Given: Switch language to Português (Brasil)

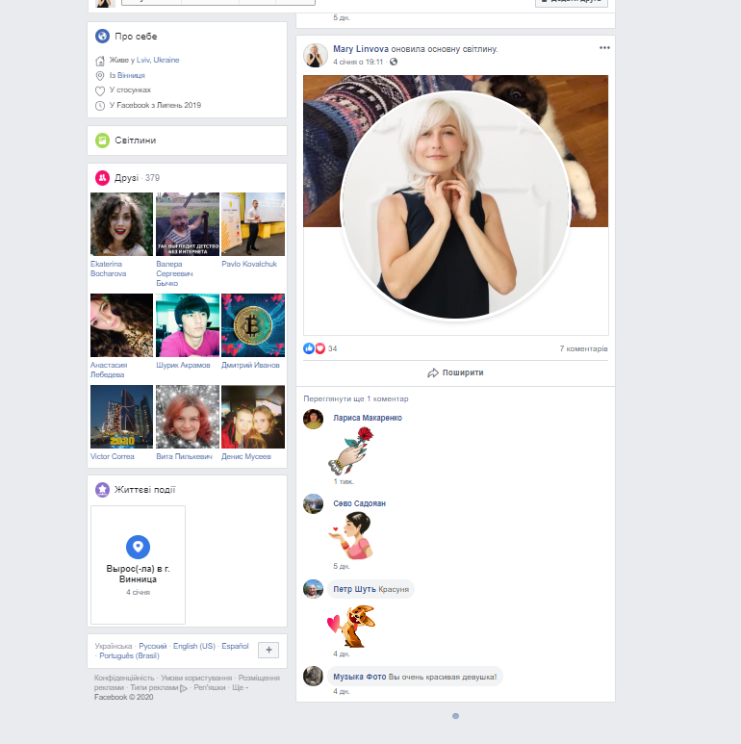Looking at the screenshot, I should pos(129,655).
